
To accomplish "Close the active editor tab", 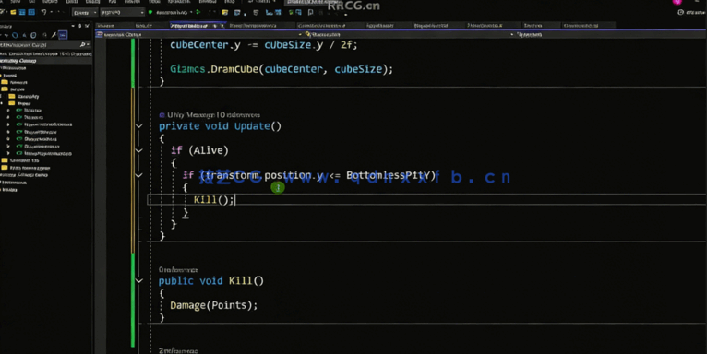I will [x=222, y=26].
